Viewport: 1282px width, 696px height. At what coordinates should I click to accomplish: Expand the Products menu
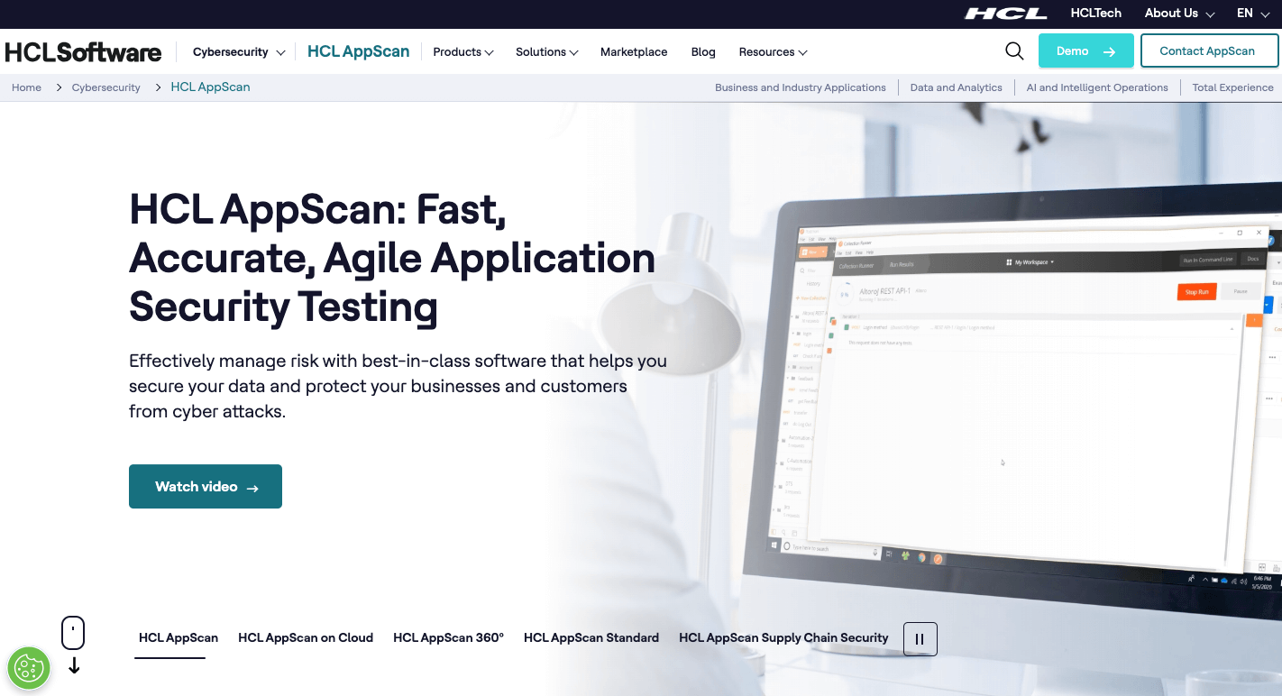463,52
